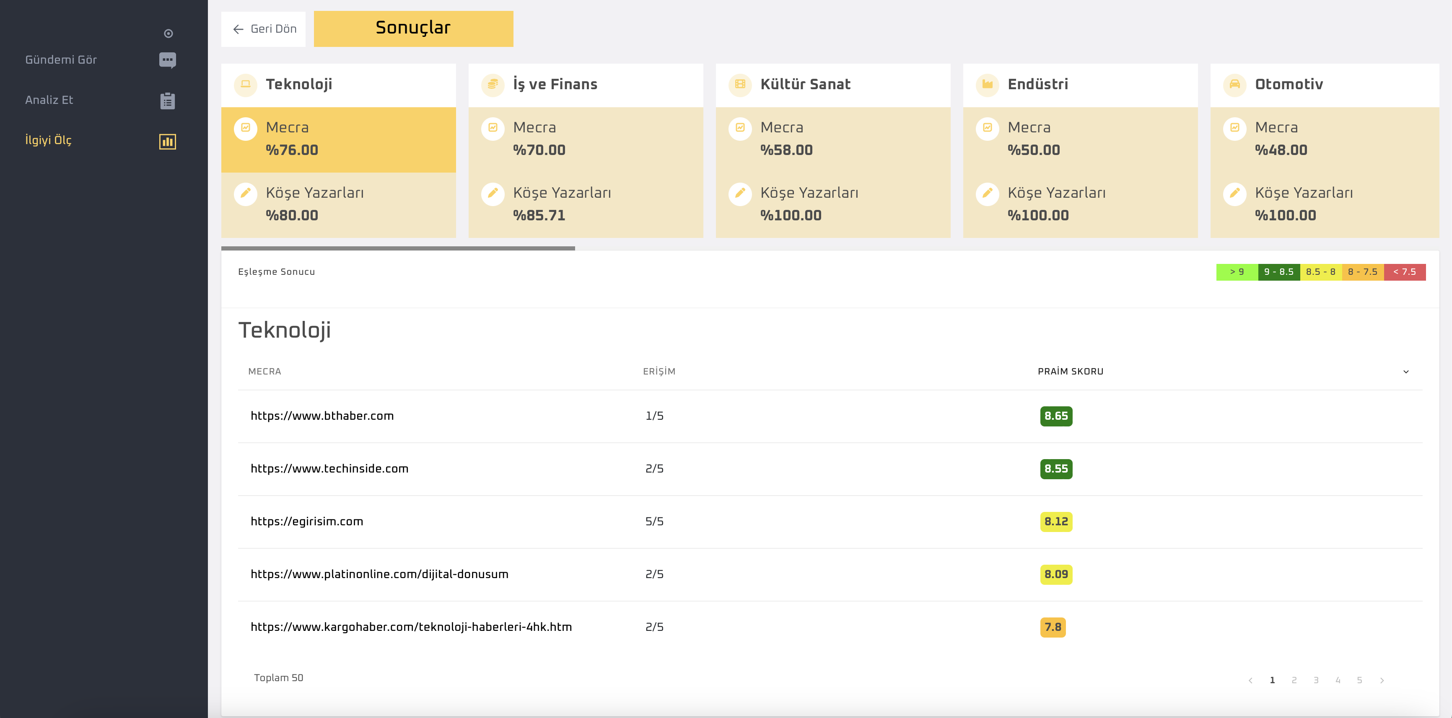Go to previous page arrow
The height and width of the screenshot is (718, 1452).
(1250, 680)
